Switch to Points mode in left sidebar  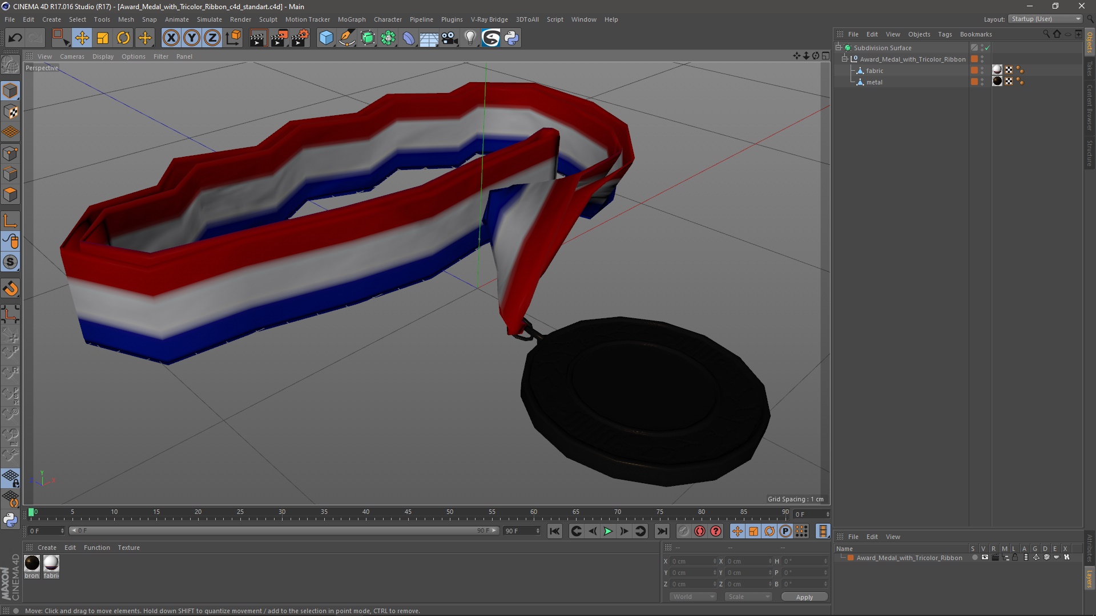[10, 153]
